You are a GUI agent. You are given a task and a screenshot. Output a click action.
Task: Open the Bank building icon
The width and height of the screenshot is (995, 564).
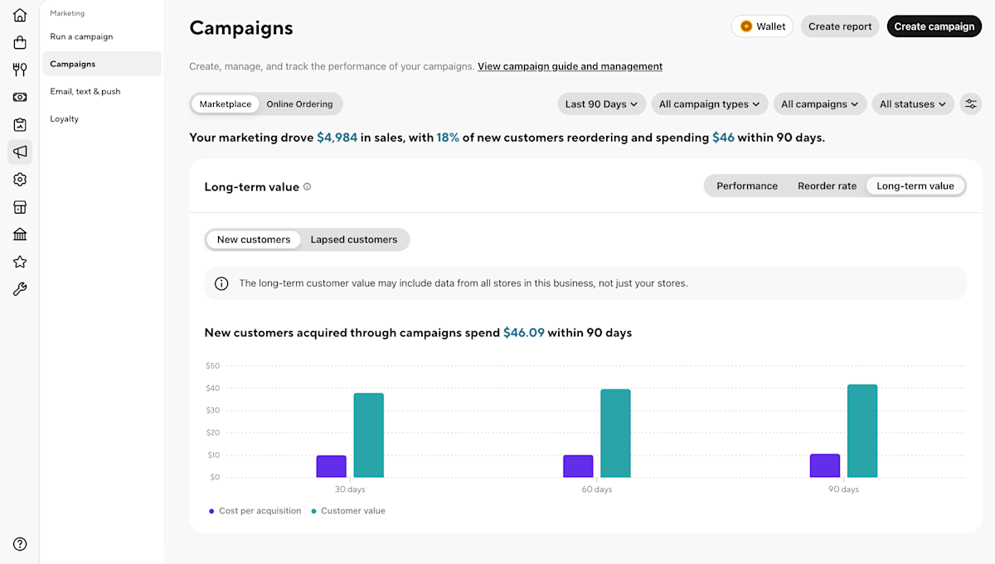pyautogui.click(x=20, y=234)
